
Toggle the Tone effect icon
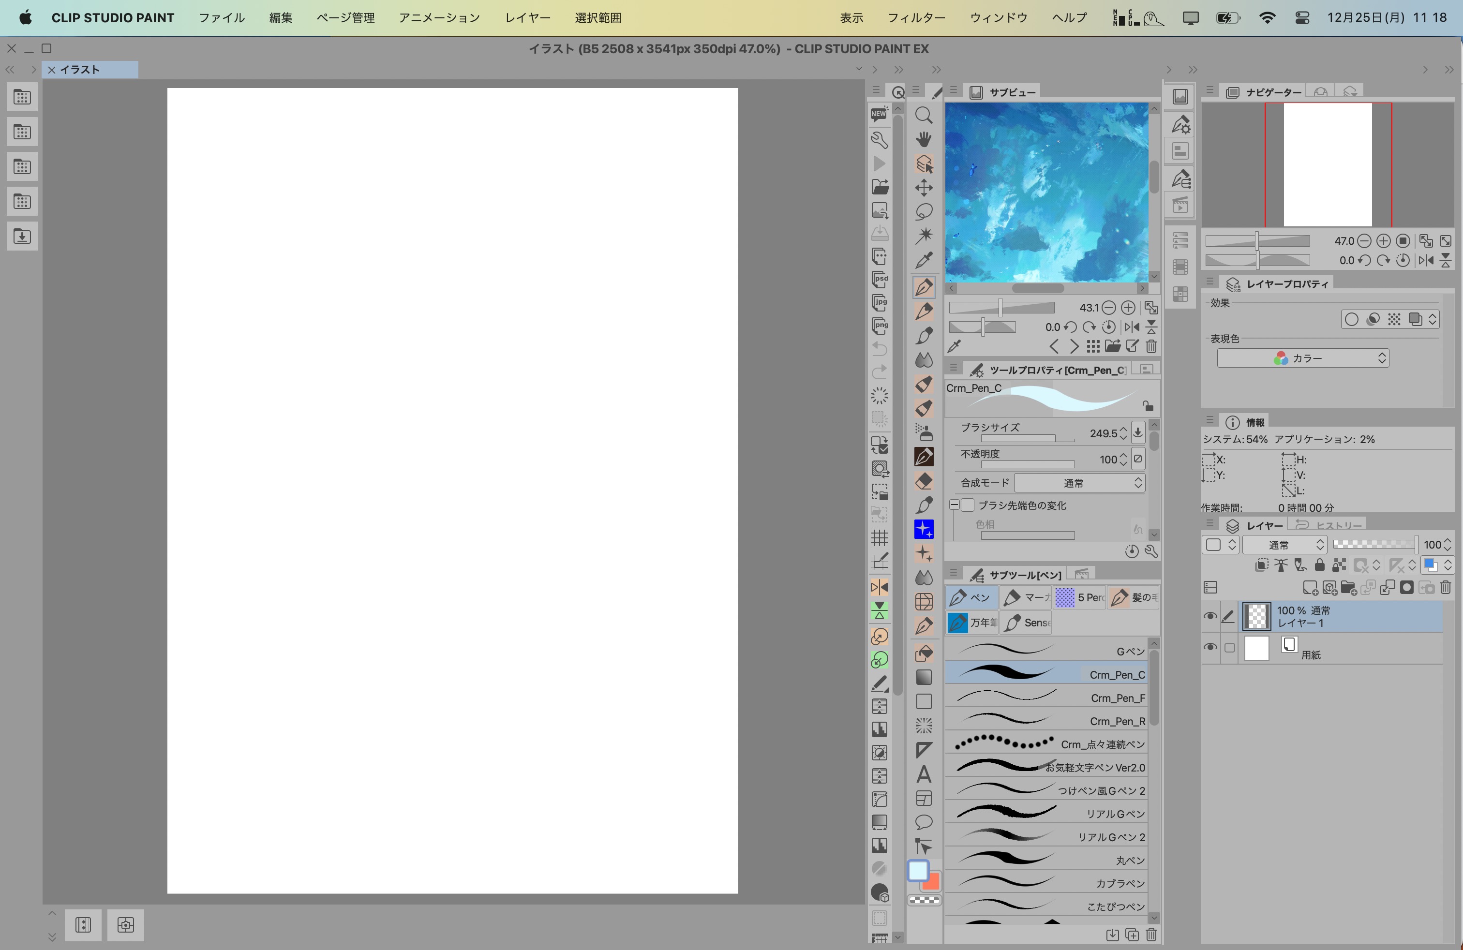[x=1394, y=320]
